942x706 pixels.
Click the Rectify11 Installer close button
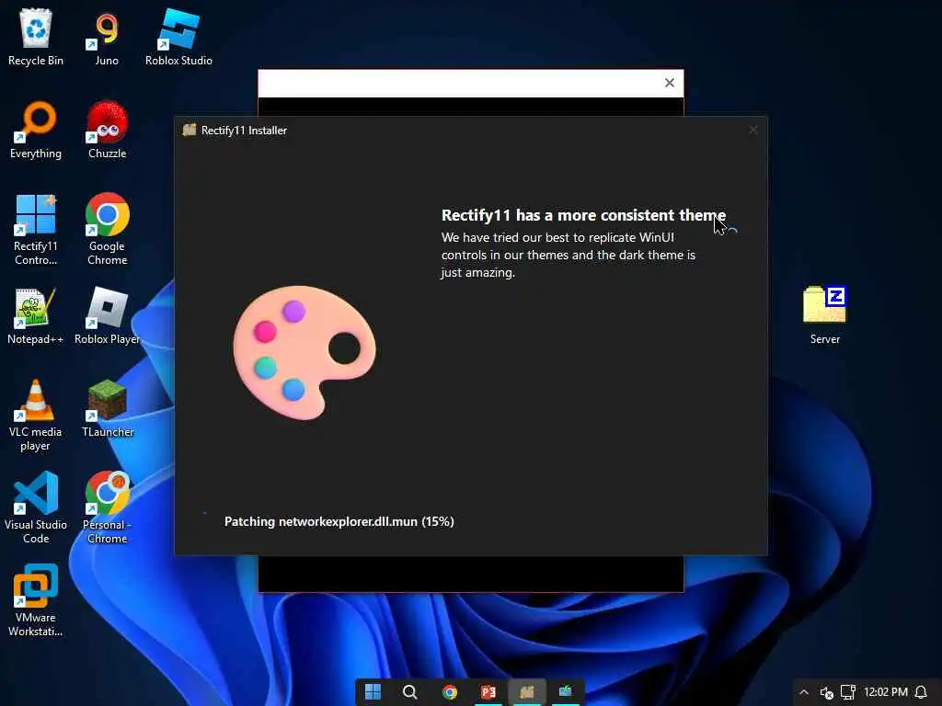[753, 130]
